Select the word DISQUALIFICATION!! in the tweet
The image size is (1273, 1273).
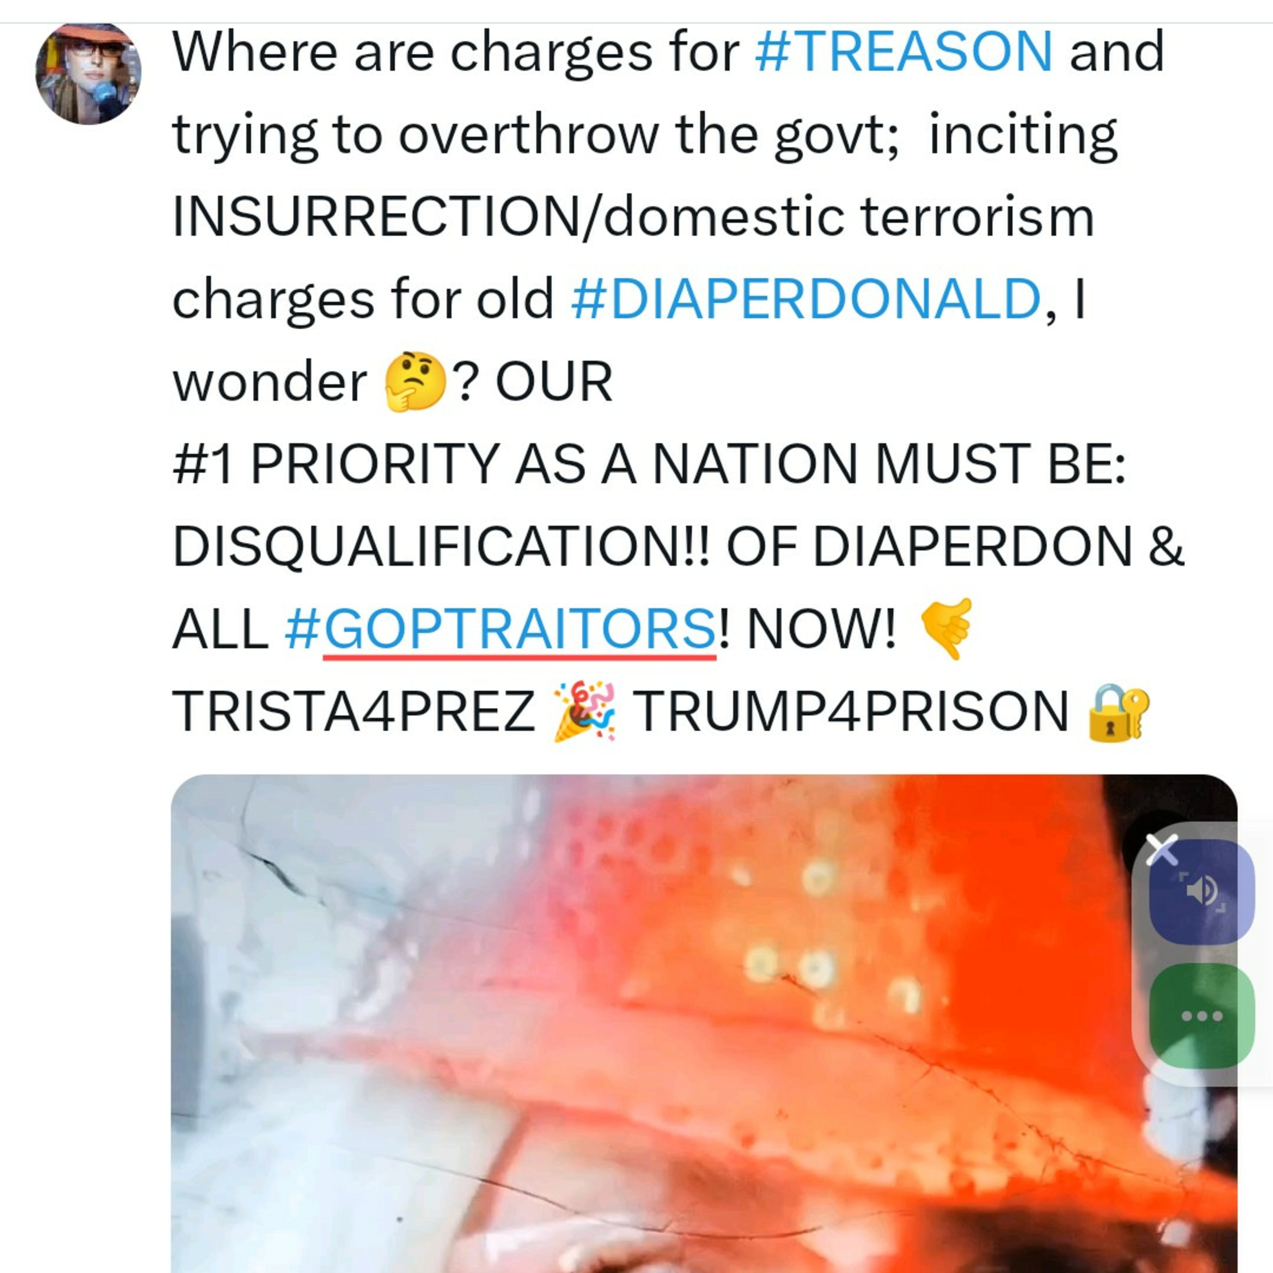tap(441, 547)
